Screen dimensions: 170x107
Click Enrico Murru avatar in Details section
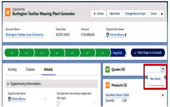(10, 99)
